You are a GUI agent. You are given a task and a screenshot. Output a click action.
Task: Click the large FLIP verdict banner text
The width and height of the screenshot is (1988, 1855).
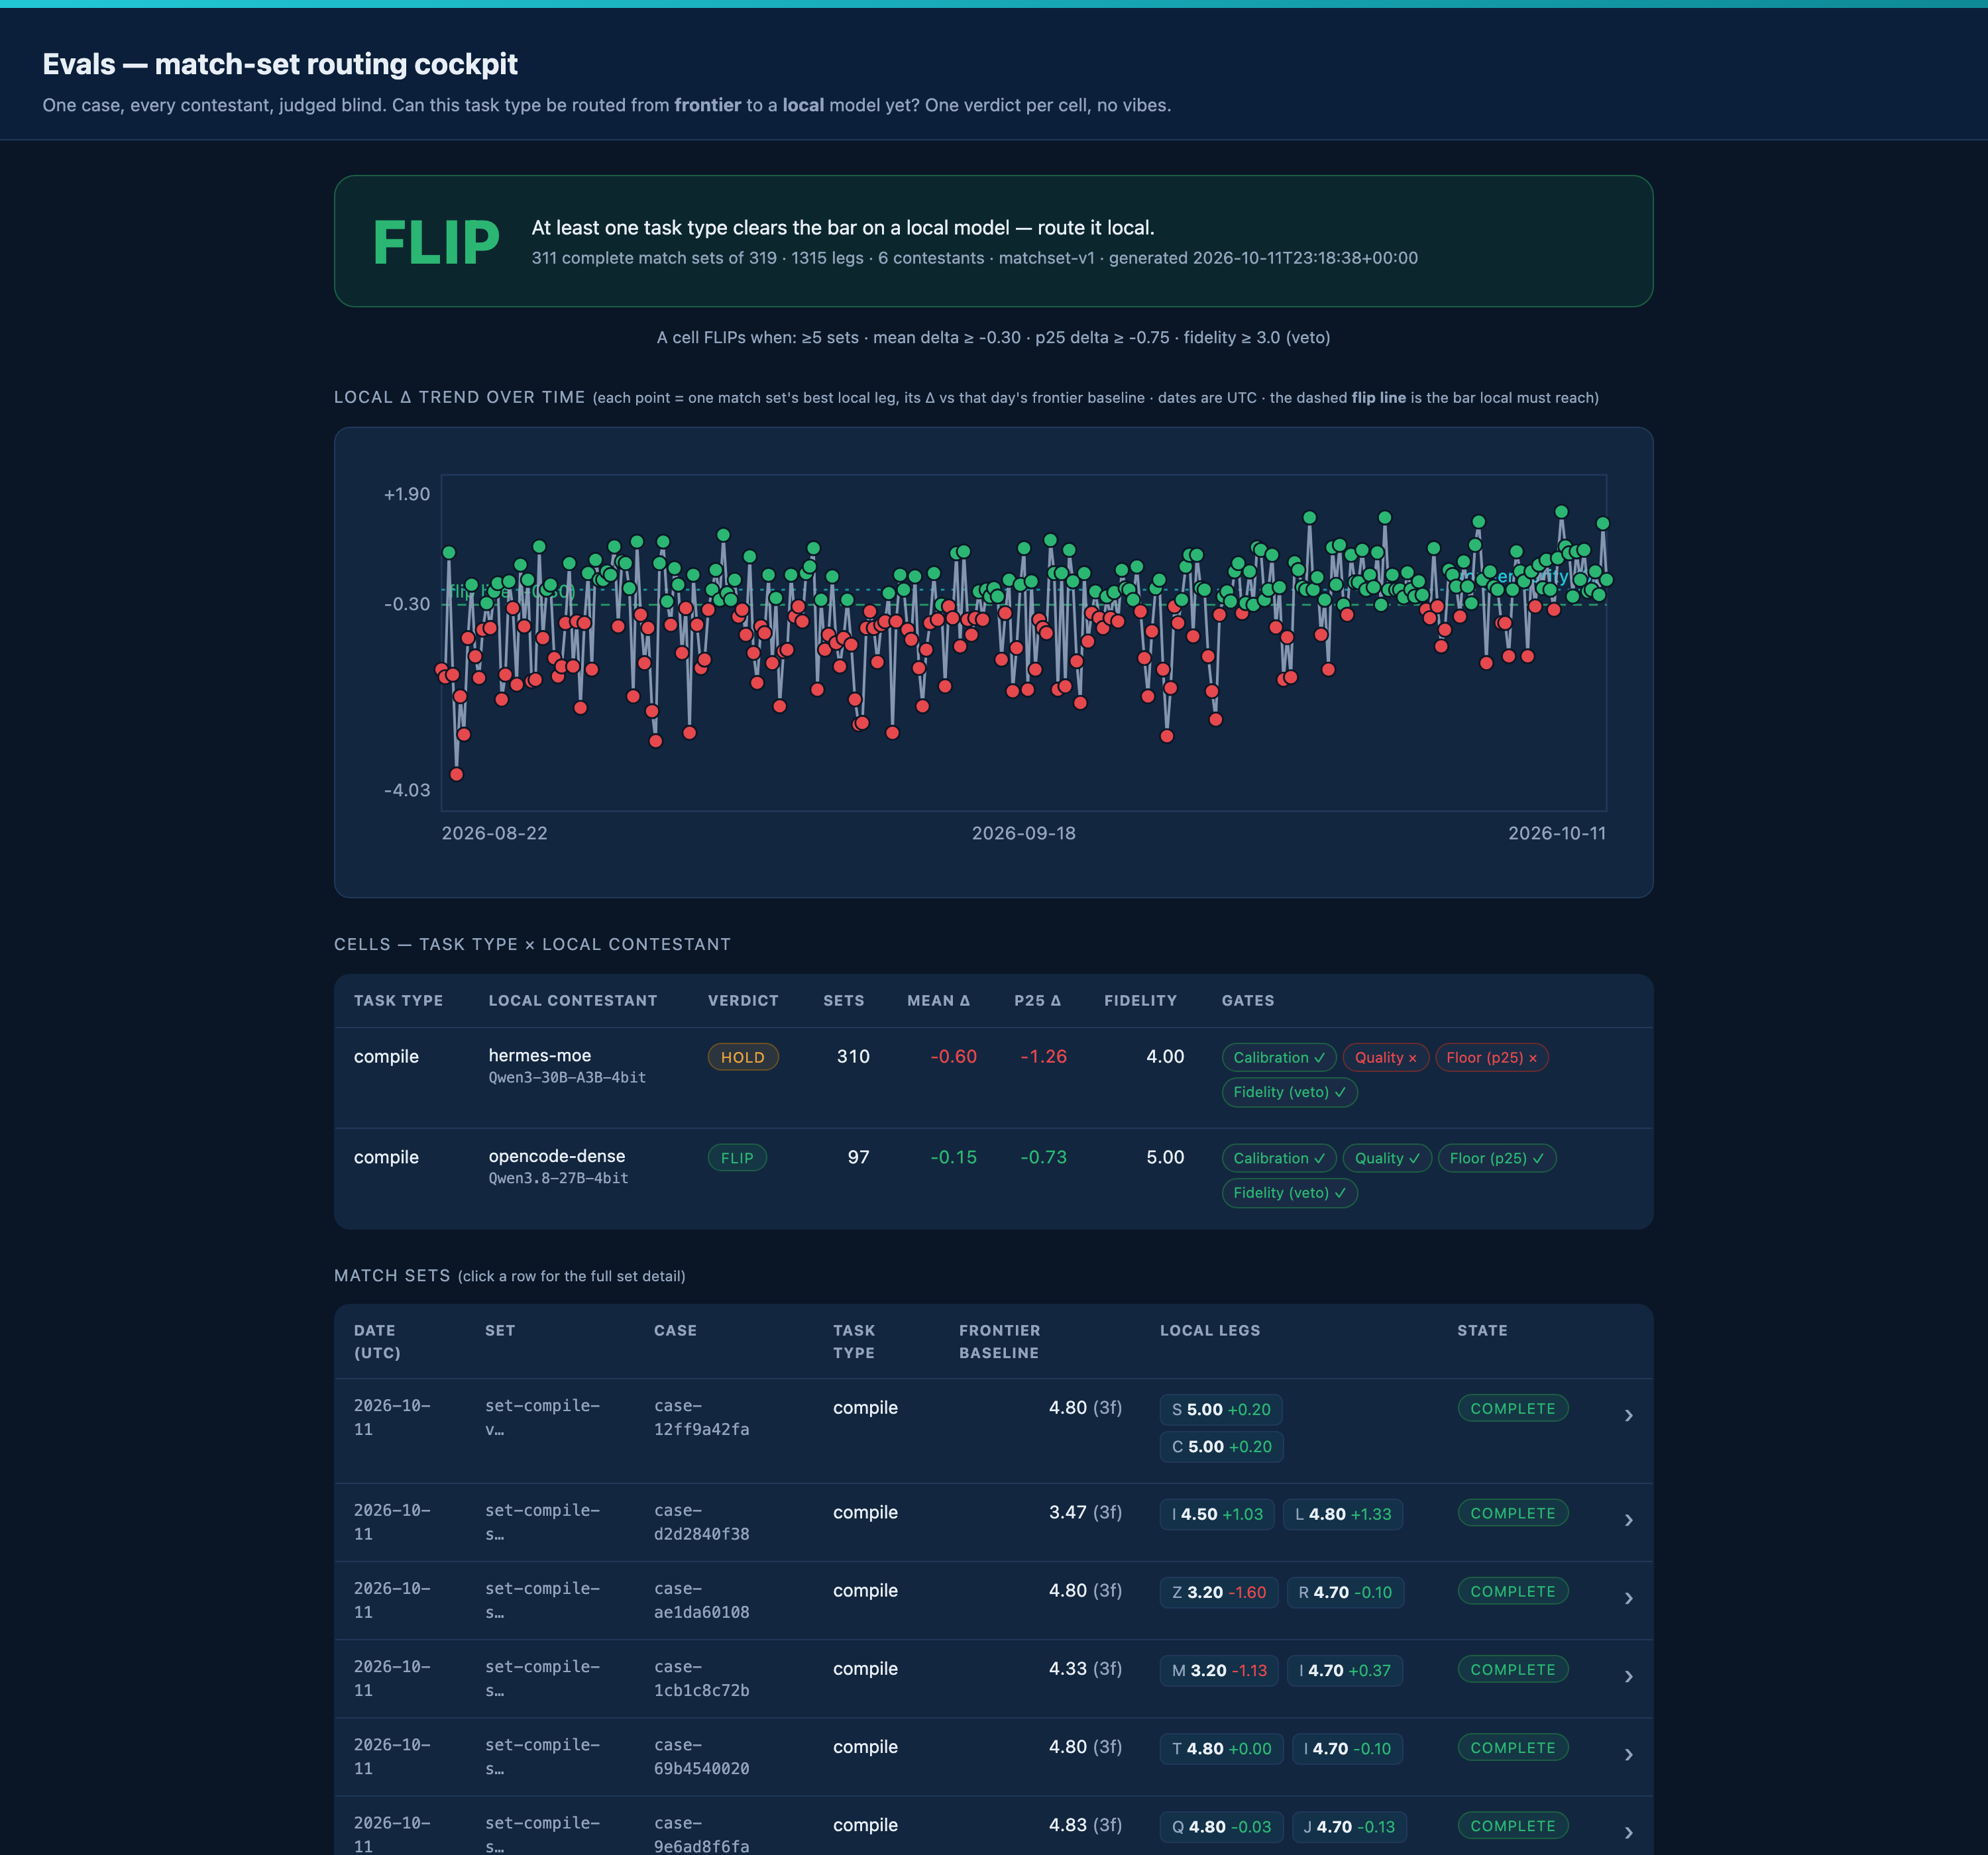[x=436, y=242]
